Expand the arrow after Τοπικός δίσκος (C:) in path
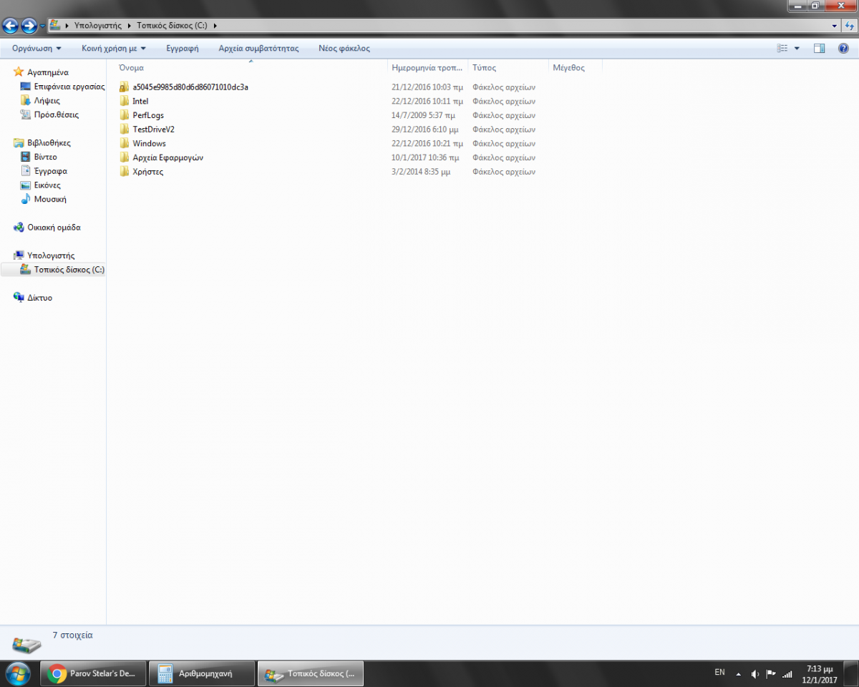Screen dimensions: 859x687 pyautogui.click(x=215, y=26)
